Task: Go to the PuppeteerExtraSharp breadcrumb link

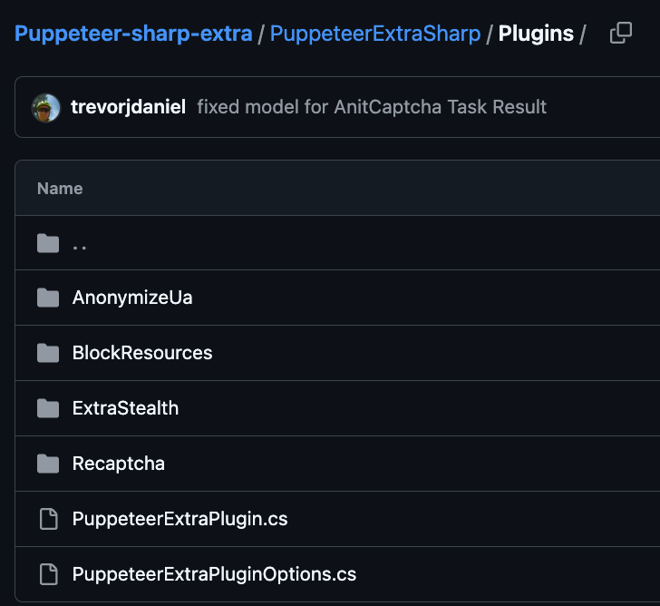Action: click(375, 34)
